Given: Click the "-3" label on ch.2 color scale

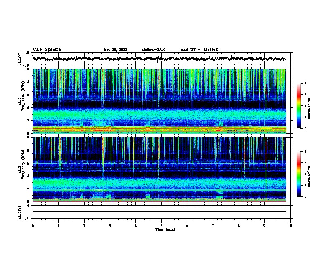Looking at the screenshot, I should 304,152.
